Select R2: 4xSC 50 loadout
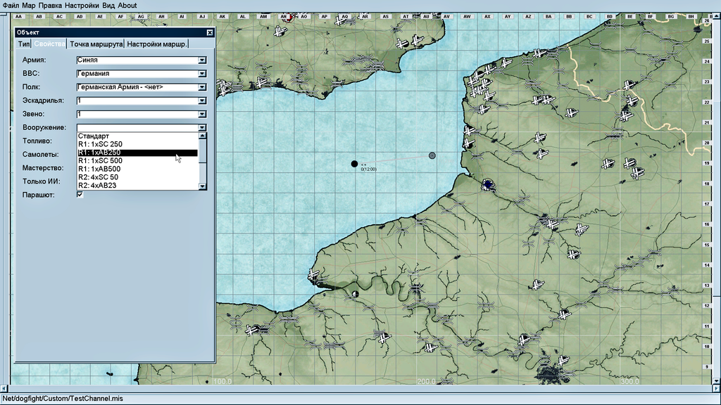The height and width of the screenshot is (405, 721). click(137, 177)
